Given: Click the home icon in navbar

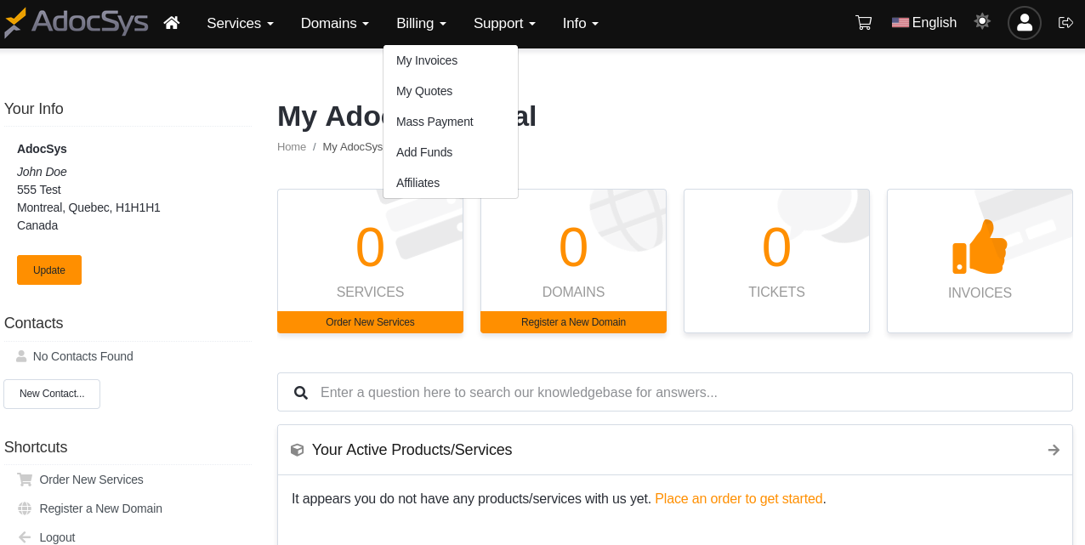Looking at the screenshot, I should [172, 23].
